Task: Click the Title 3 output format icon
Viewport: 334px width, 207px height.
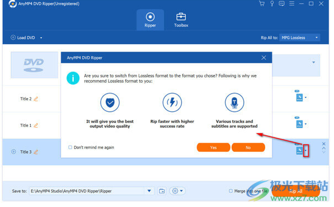Action: click(x=299, y=150)
